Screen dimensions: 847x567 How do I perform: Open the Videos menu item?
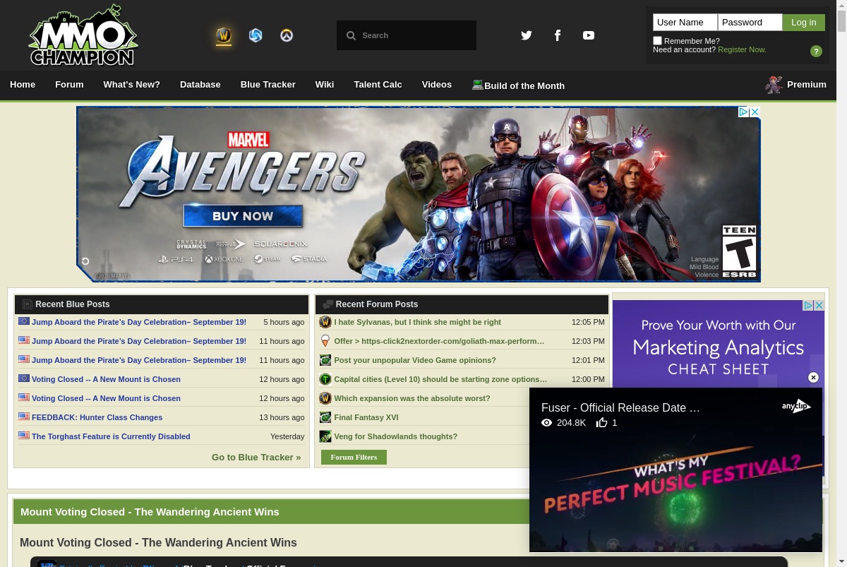437,85
